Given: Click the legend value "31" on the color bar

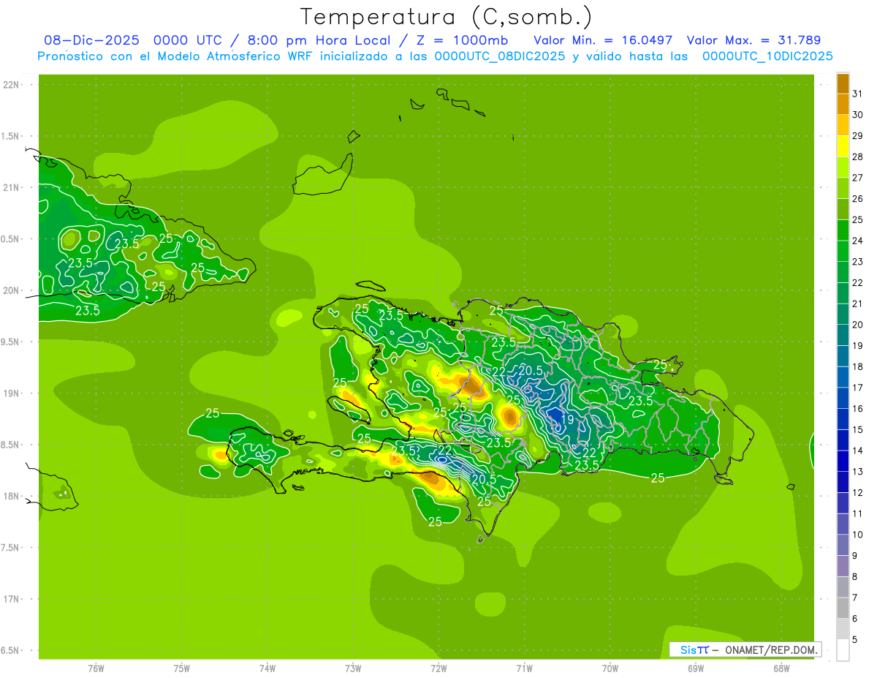Looking at the screenshot, I should pyautogui.click(x=857, y=94).
